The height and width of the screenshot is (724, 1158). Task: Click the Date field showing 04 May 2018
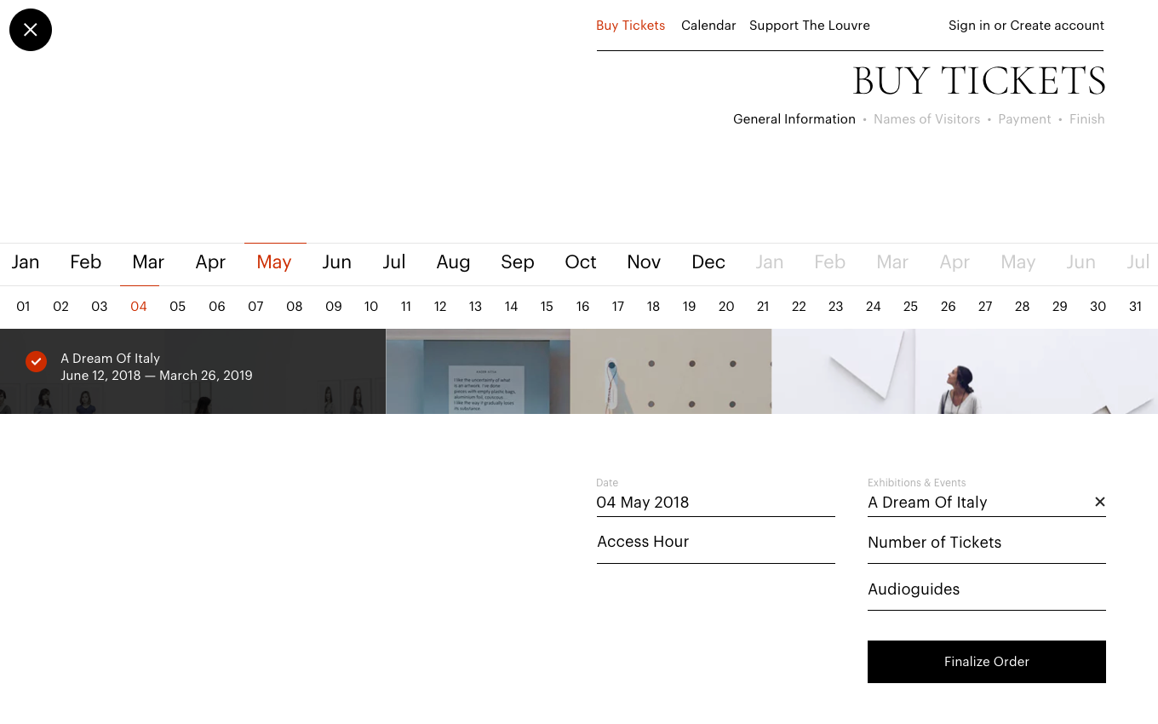pos(715,503)
